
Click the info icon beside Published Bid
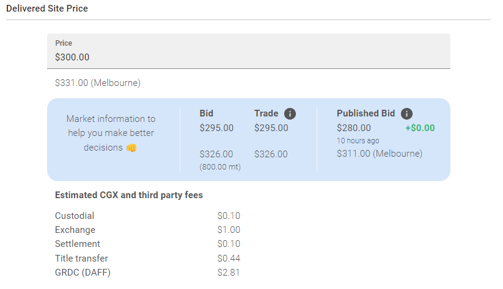pos(407,113)
